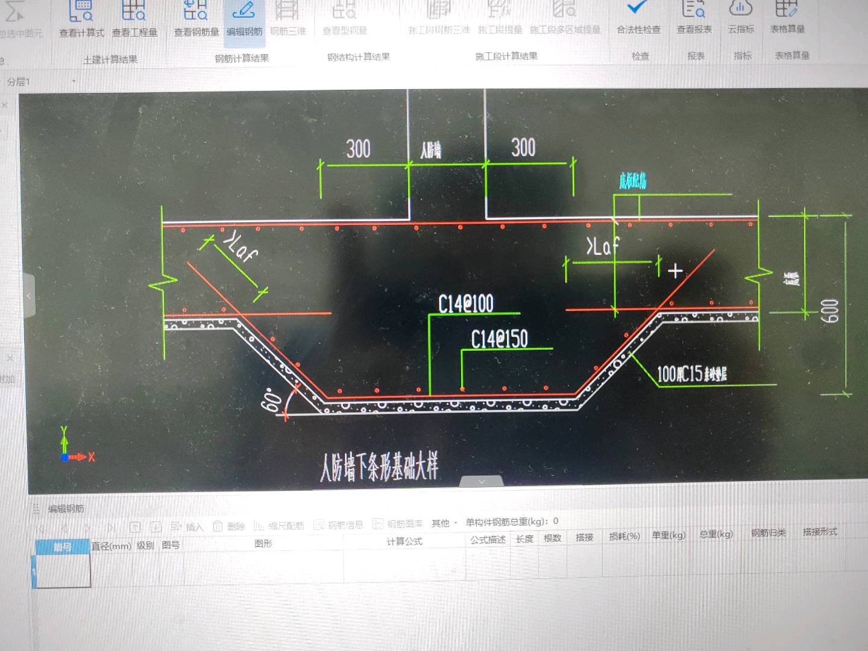Screen dimensions: 868x651
Task: Open 查看计算式 (view calculation formula) tool
Action: click(x=81, y=20)
